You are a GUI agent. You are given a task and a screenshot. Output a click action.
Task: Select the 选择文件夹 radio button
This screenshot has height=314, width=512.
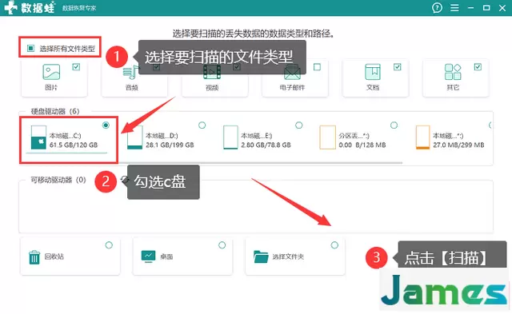[x=334, y=245]
